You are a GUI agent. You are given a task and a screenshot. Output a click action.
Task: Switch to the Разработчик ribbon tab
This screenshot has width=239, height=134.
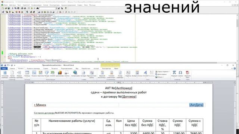tap(86, 68)
